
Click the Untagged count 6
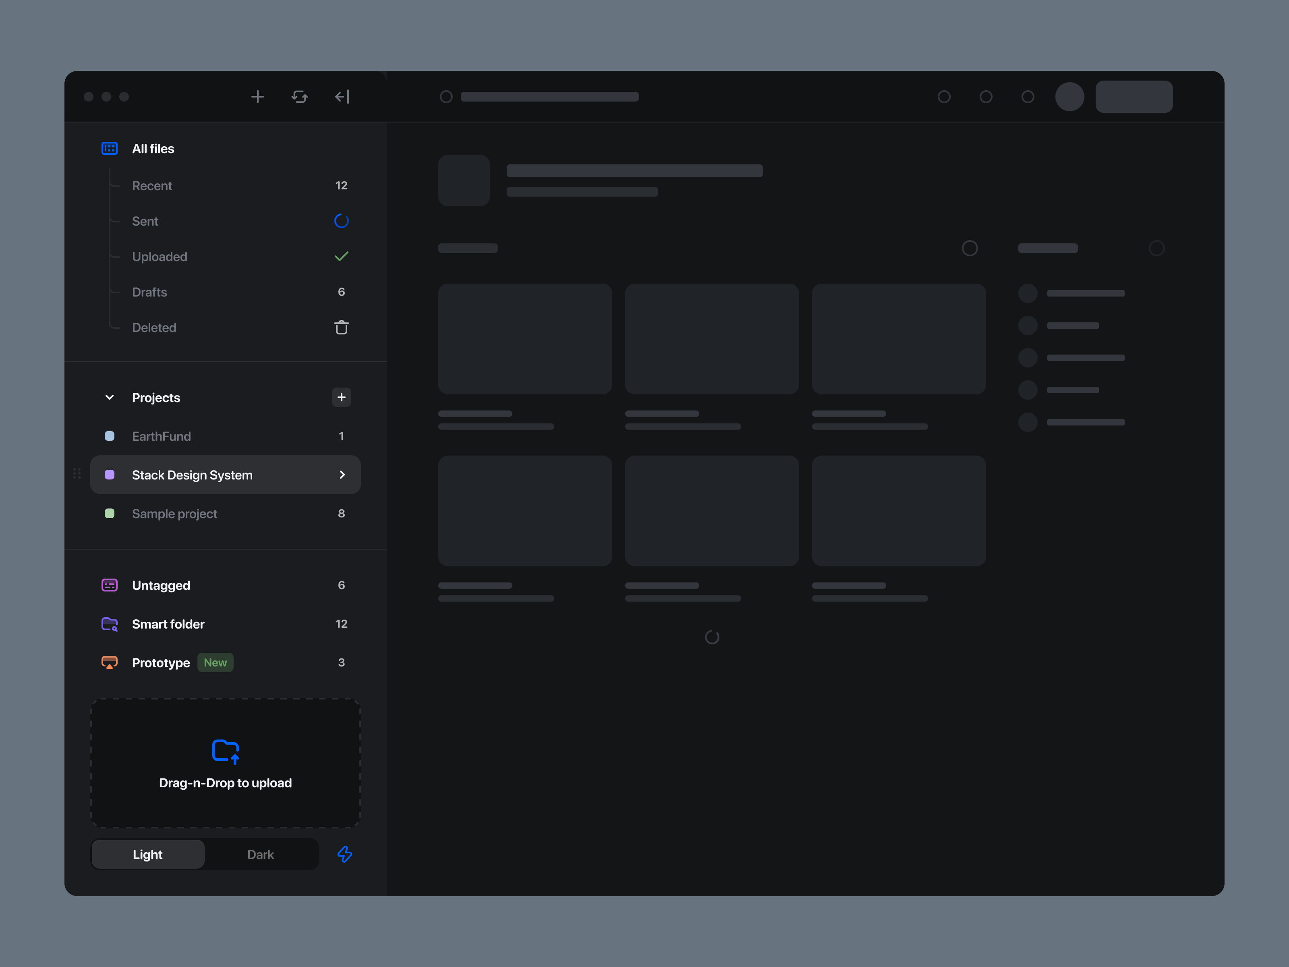[x=342, y=585]
